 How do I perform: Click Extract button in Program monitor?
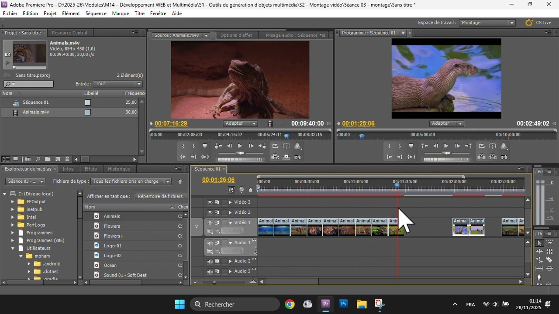tap(493, 157)
